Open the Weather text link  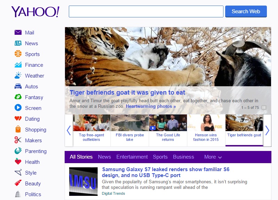coord(34,76)
